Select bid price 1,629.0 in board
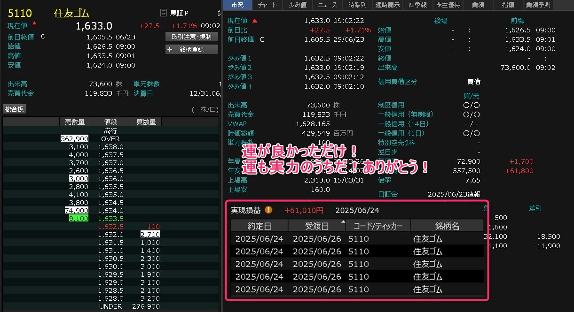The width and height of the screenshot is (574, 312). pyautogui.click(x=111, y=282)
